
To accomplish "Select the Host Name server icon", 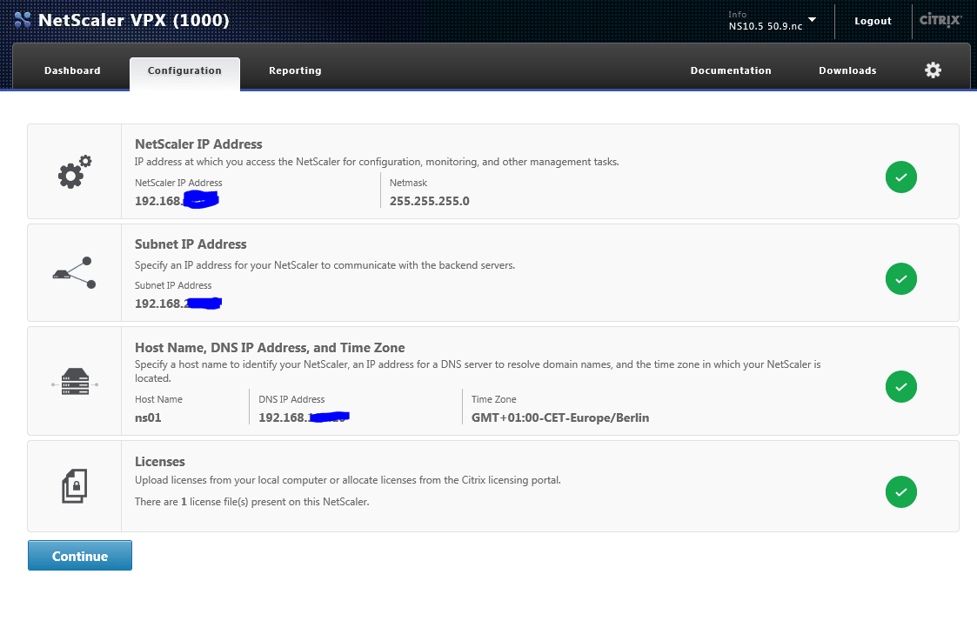I will point(75,381).
